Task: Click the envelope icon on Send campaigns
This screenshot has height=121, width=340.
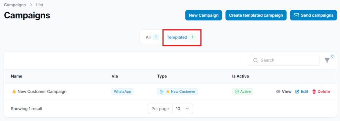Action: pos(296,15)
